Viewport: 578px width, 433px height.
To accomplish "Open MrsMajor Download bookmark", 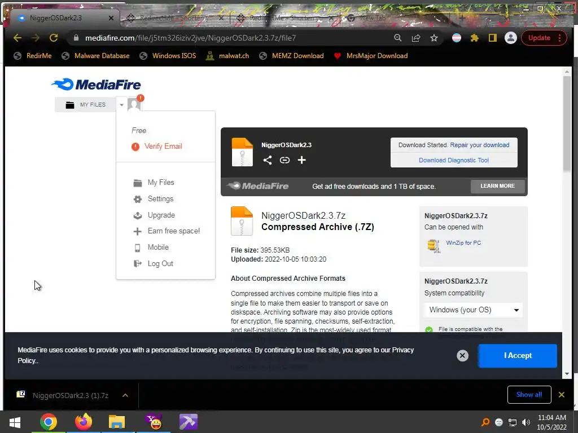I will pos(370,56).
